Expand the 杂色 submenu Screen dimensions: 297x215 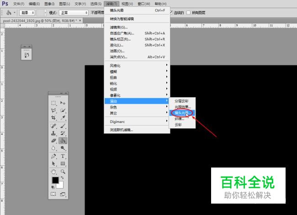coord(137,107)
